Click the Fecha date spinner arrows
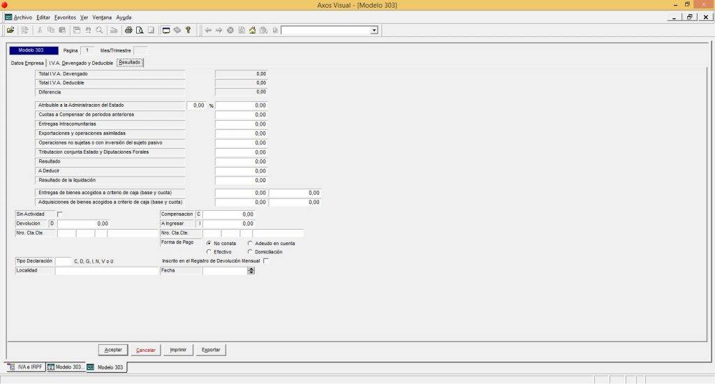This screenshot has height=384, width=715. [251, 270]
